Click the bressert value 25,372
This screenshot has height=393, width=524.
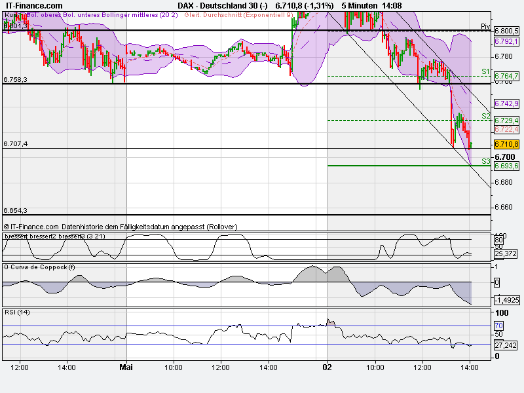(x=506, y=253)
